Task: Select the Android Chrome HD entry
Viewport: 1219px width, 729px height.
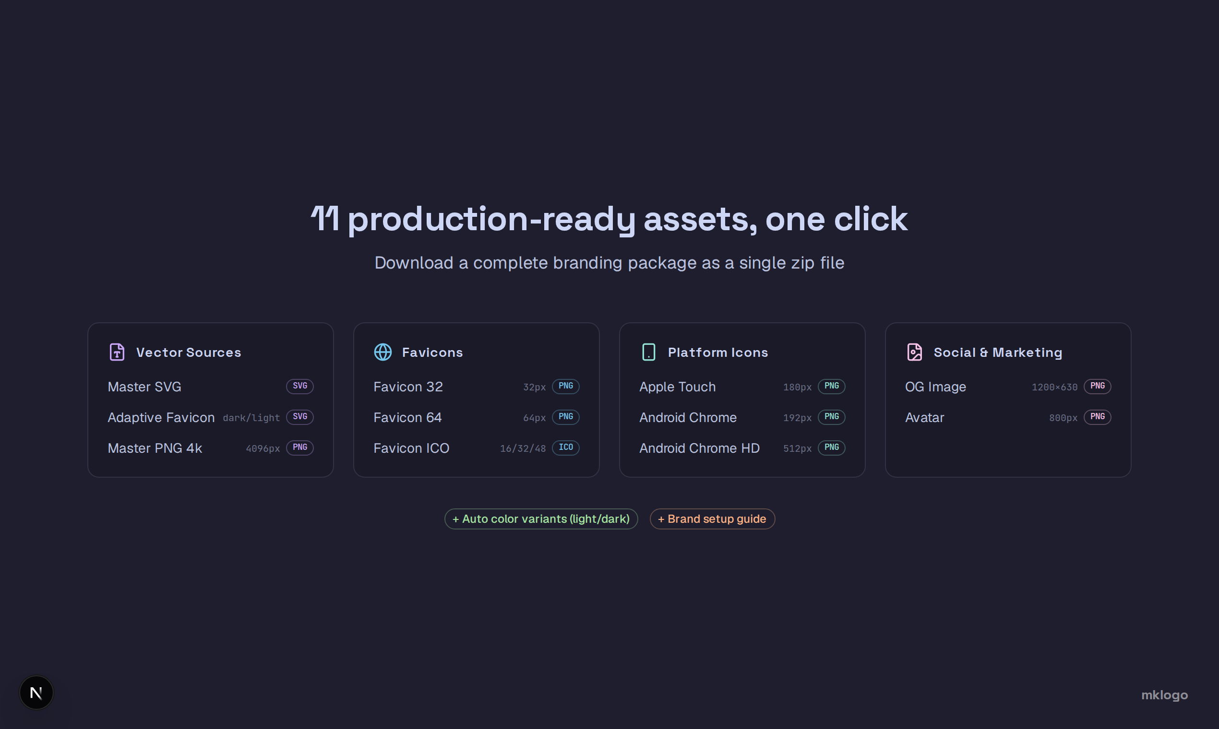Action: coord(699,448)
